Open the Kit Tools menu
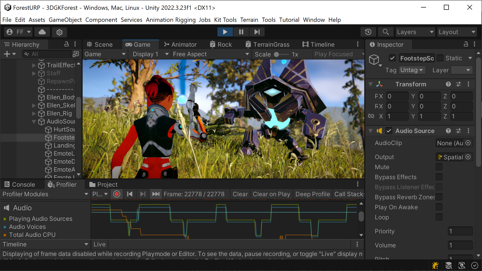Viewport: 482px width, 271px height. (225, 20)
